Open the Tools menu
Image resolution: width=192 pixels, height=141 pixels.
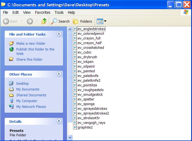[59, 12]
